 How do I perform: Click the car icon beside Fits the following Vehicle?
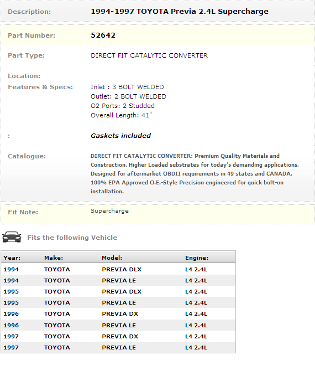point(12,237)
